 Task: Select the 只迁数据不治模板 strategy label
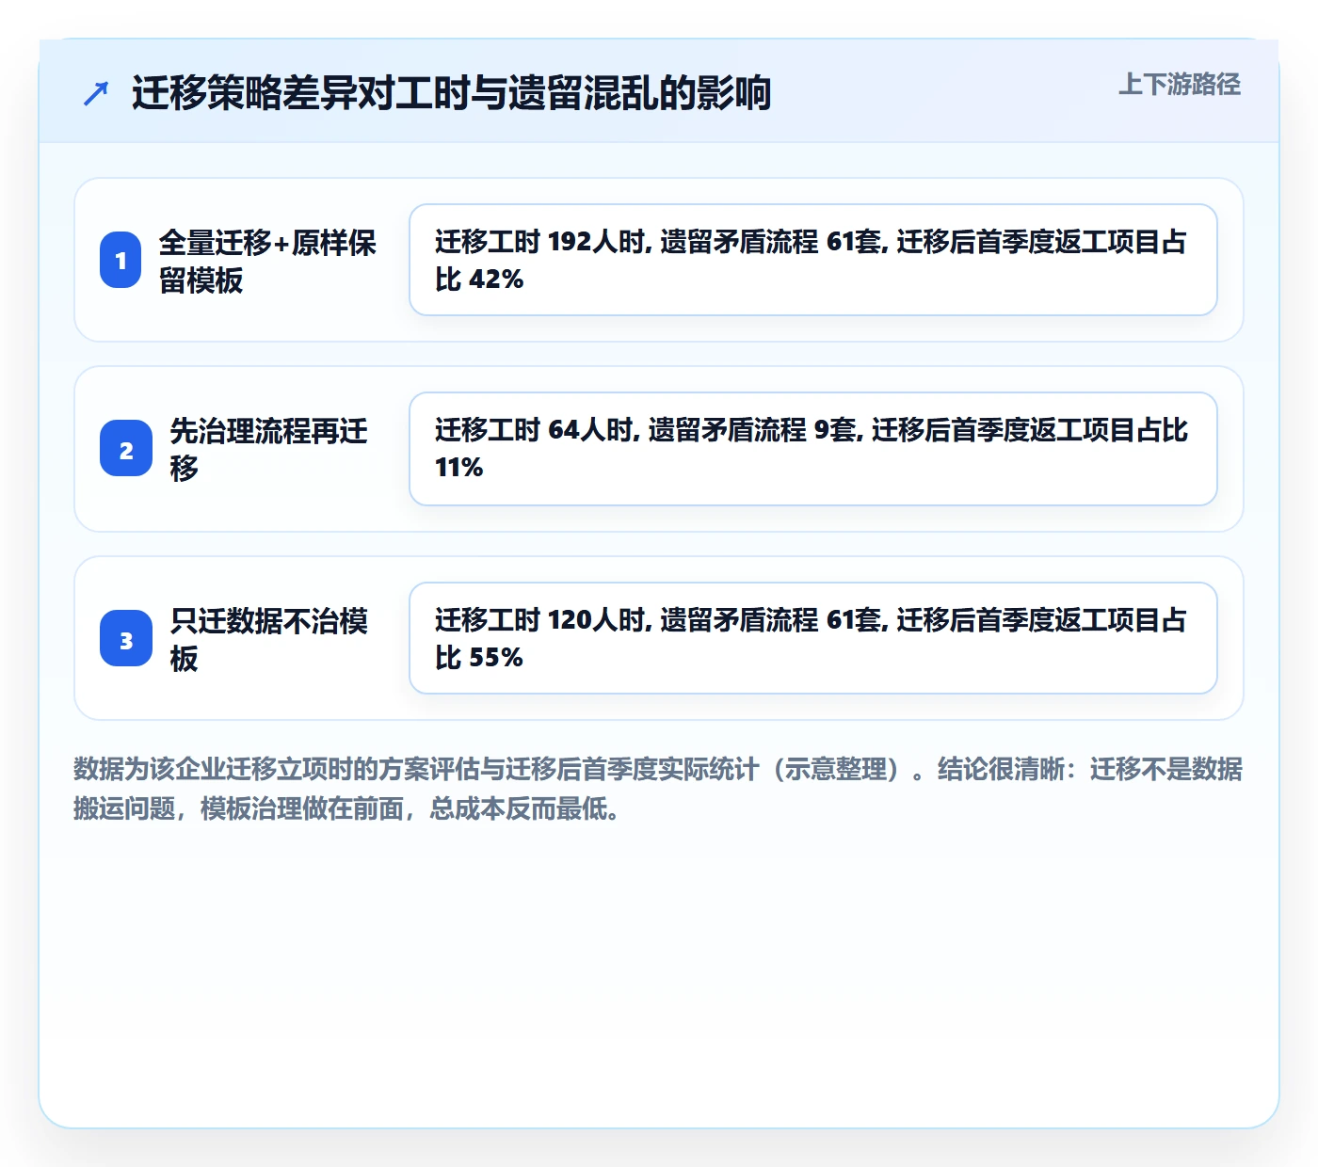click(x=269, y=639)
